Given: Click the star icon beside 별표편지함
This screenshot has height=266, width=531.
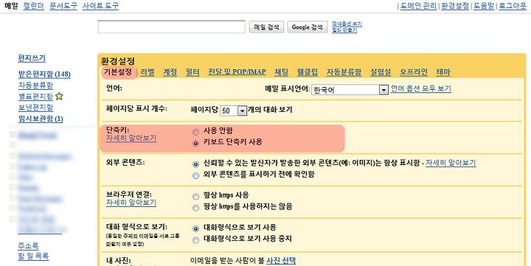Looking at the screenshot, I should (x=59, y=97).
